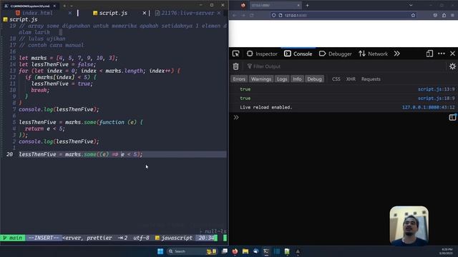Switch to the live-server buffer tab
The height and width of the screenshot is (257, 458).
[185, 13]
